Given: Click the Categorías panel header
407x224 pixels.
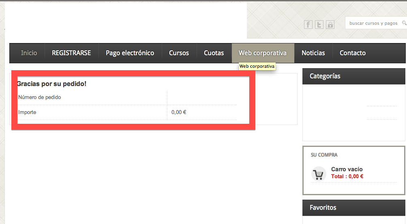Looking at the screenshot, I should click(x=353, y=76).
